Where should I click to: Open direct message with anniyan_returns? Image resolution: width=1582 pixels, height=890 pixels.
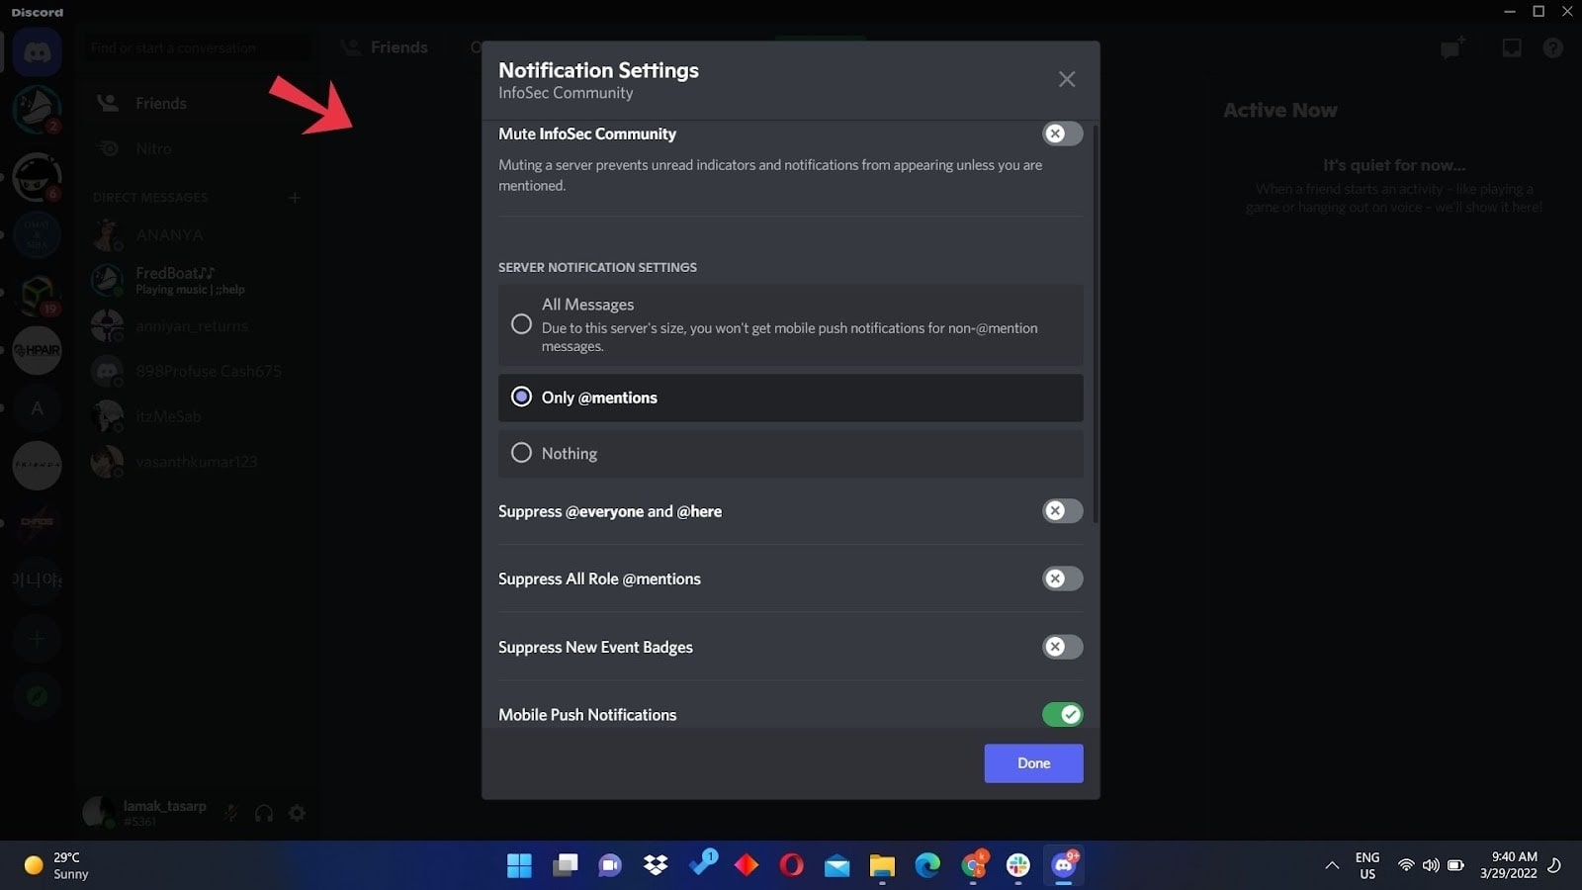(196, 325)
